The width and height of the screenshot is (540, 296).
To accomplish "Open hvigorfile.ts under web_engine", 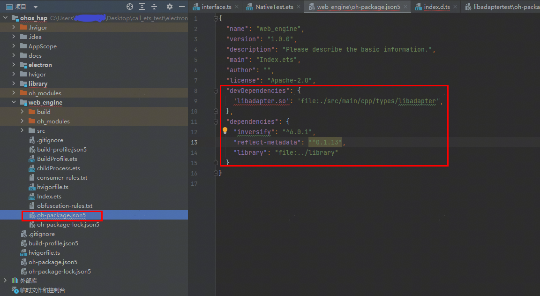I will 52,187.
